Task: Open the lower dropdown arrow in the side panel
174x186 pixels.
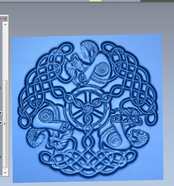Action: pos(1,123)
